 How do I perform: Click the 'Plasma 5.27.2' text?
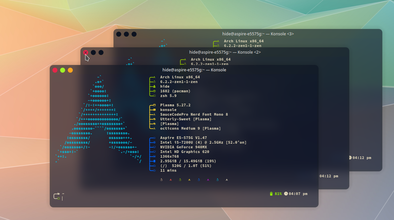point(175,105)
